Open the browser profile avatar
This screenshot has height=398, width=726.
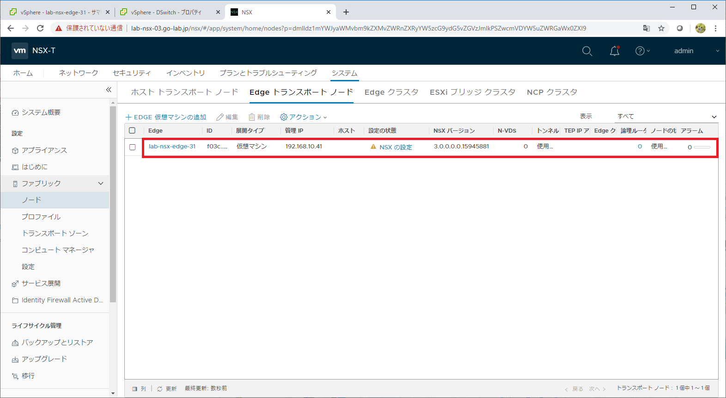tap(701, 28)
